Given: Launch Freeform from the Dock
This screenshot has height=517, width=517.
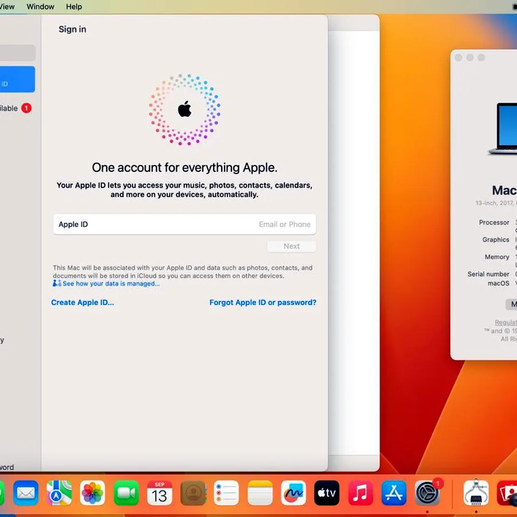Looking at the screenshot, I should [x=294, y=493].
